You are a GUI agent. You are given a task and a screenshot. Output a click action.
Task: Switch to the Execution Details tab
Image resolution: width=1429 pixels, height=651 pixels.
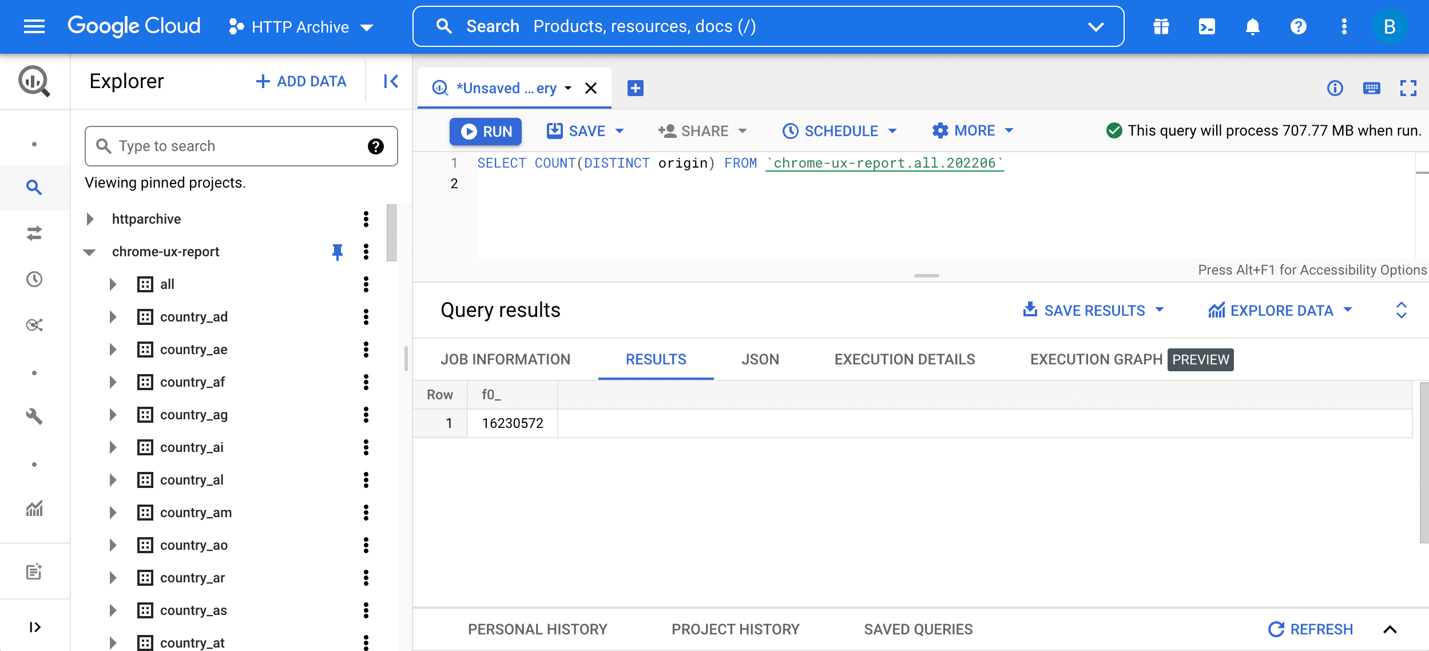click(x=904, y=358)
